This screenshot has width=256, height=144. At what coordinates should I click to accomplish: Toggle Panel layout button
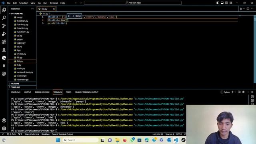(222, 3)
